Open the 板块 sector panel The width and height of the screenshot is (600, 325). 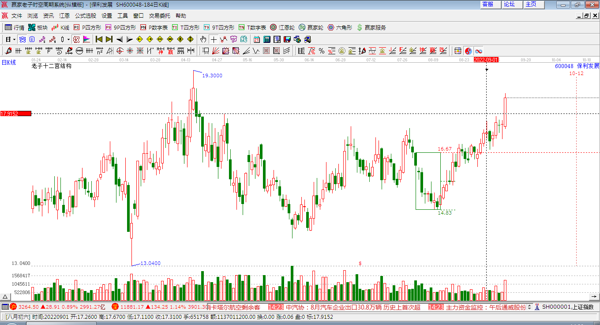pos(37,27)
